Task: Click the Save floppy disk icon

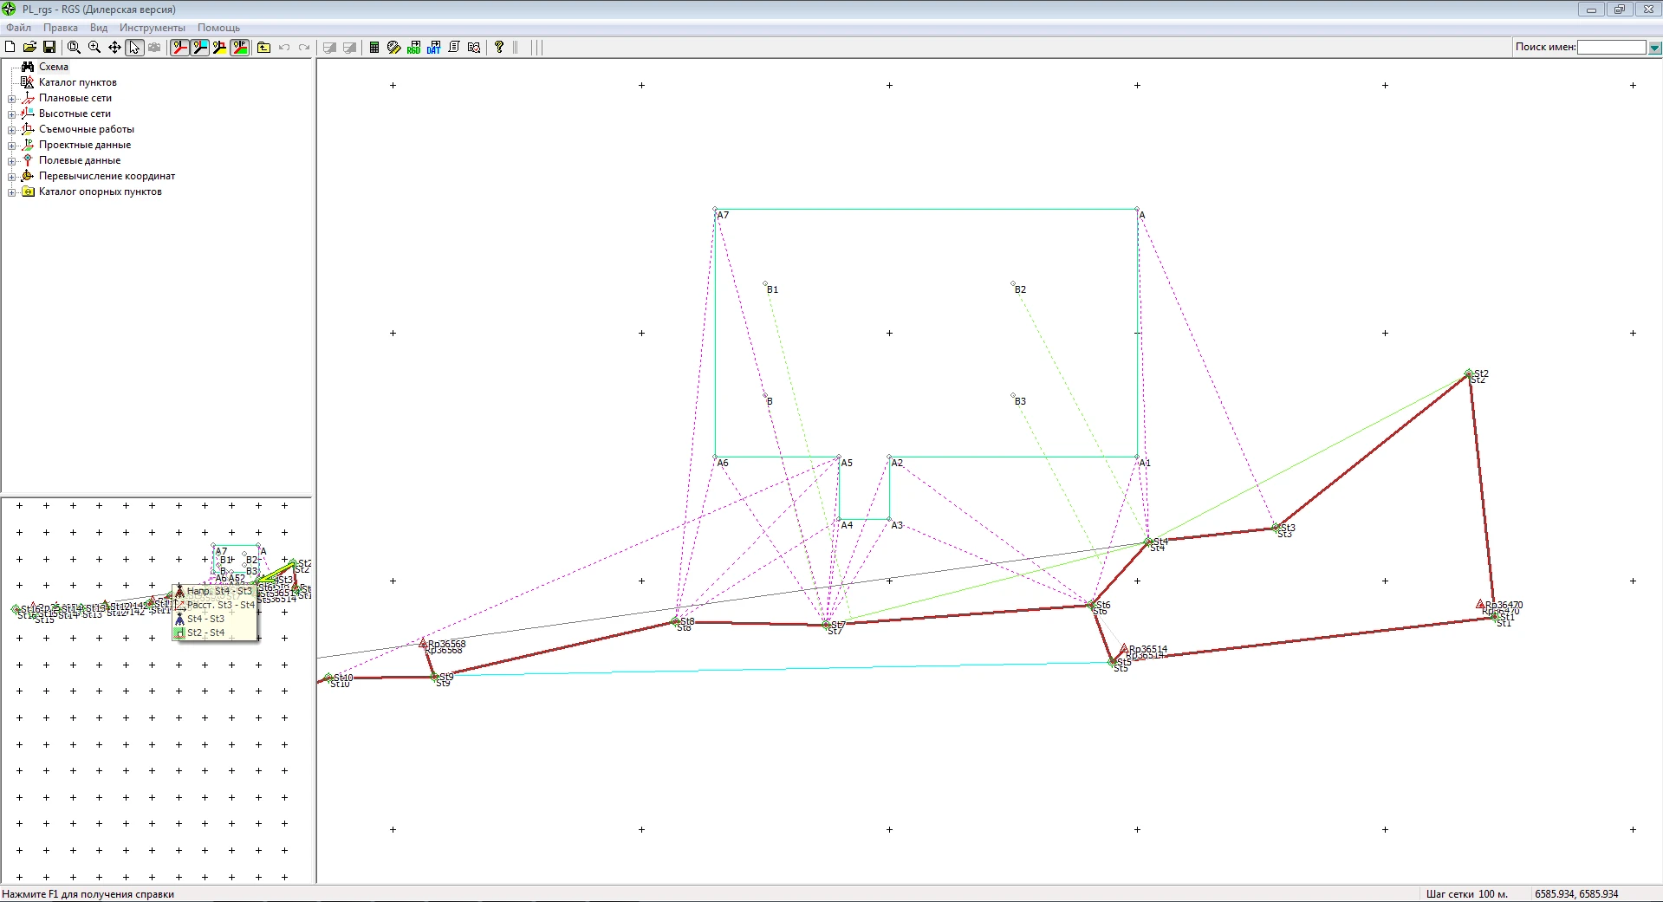Action: coord(49,48)
